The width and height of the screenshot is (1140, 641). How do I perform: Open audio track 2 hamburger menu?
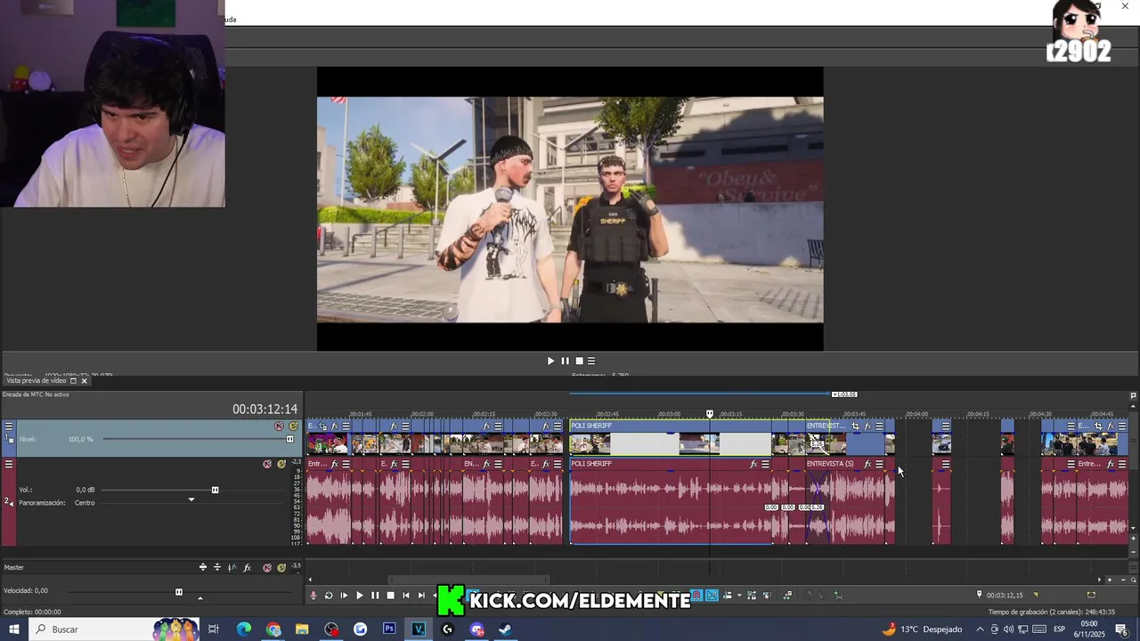(9, 464)
